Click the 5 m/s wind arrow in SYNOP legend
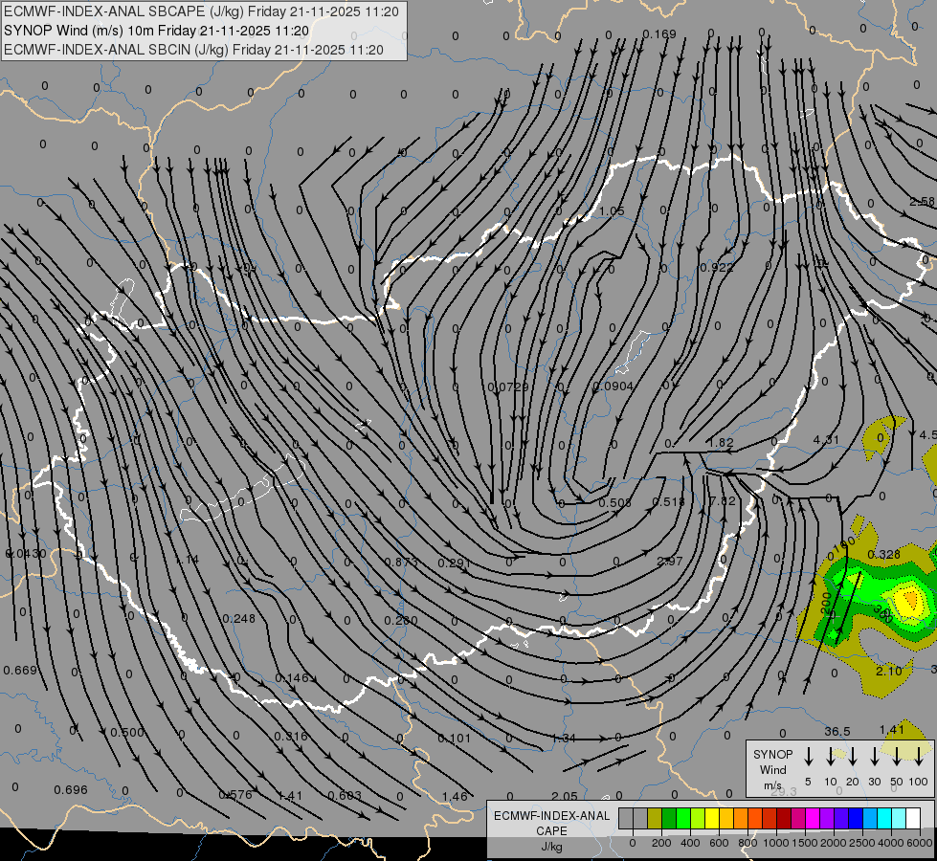 (x=809, y=756)
